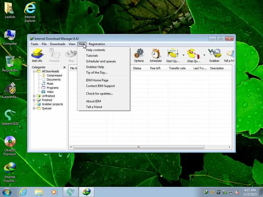Click the horizontal scrollbar thumb
Viewport: 263px width, 197px height.
tap(139, 147)
